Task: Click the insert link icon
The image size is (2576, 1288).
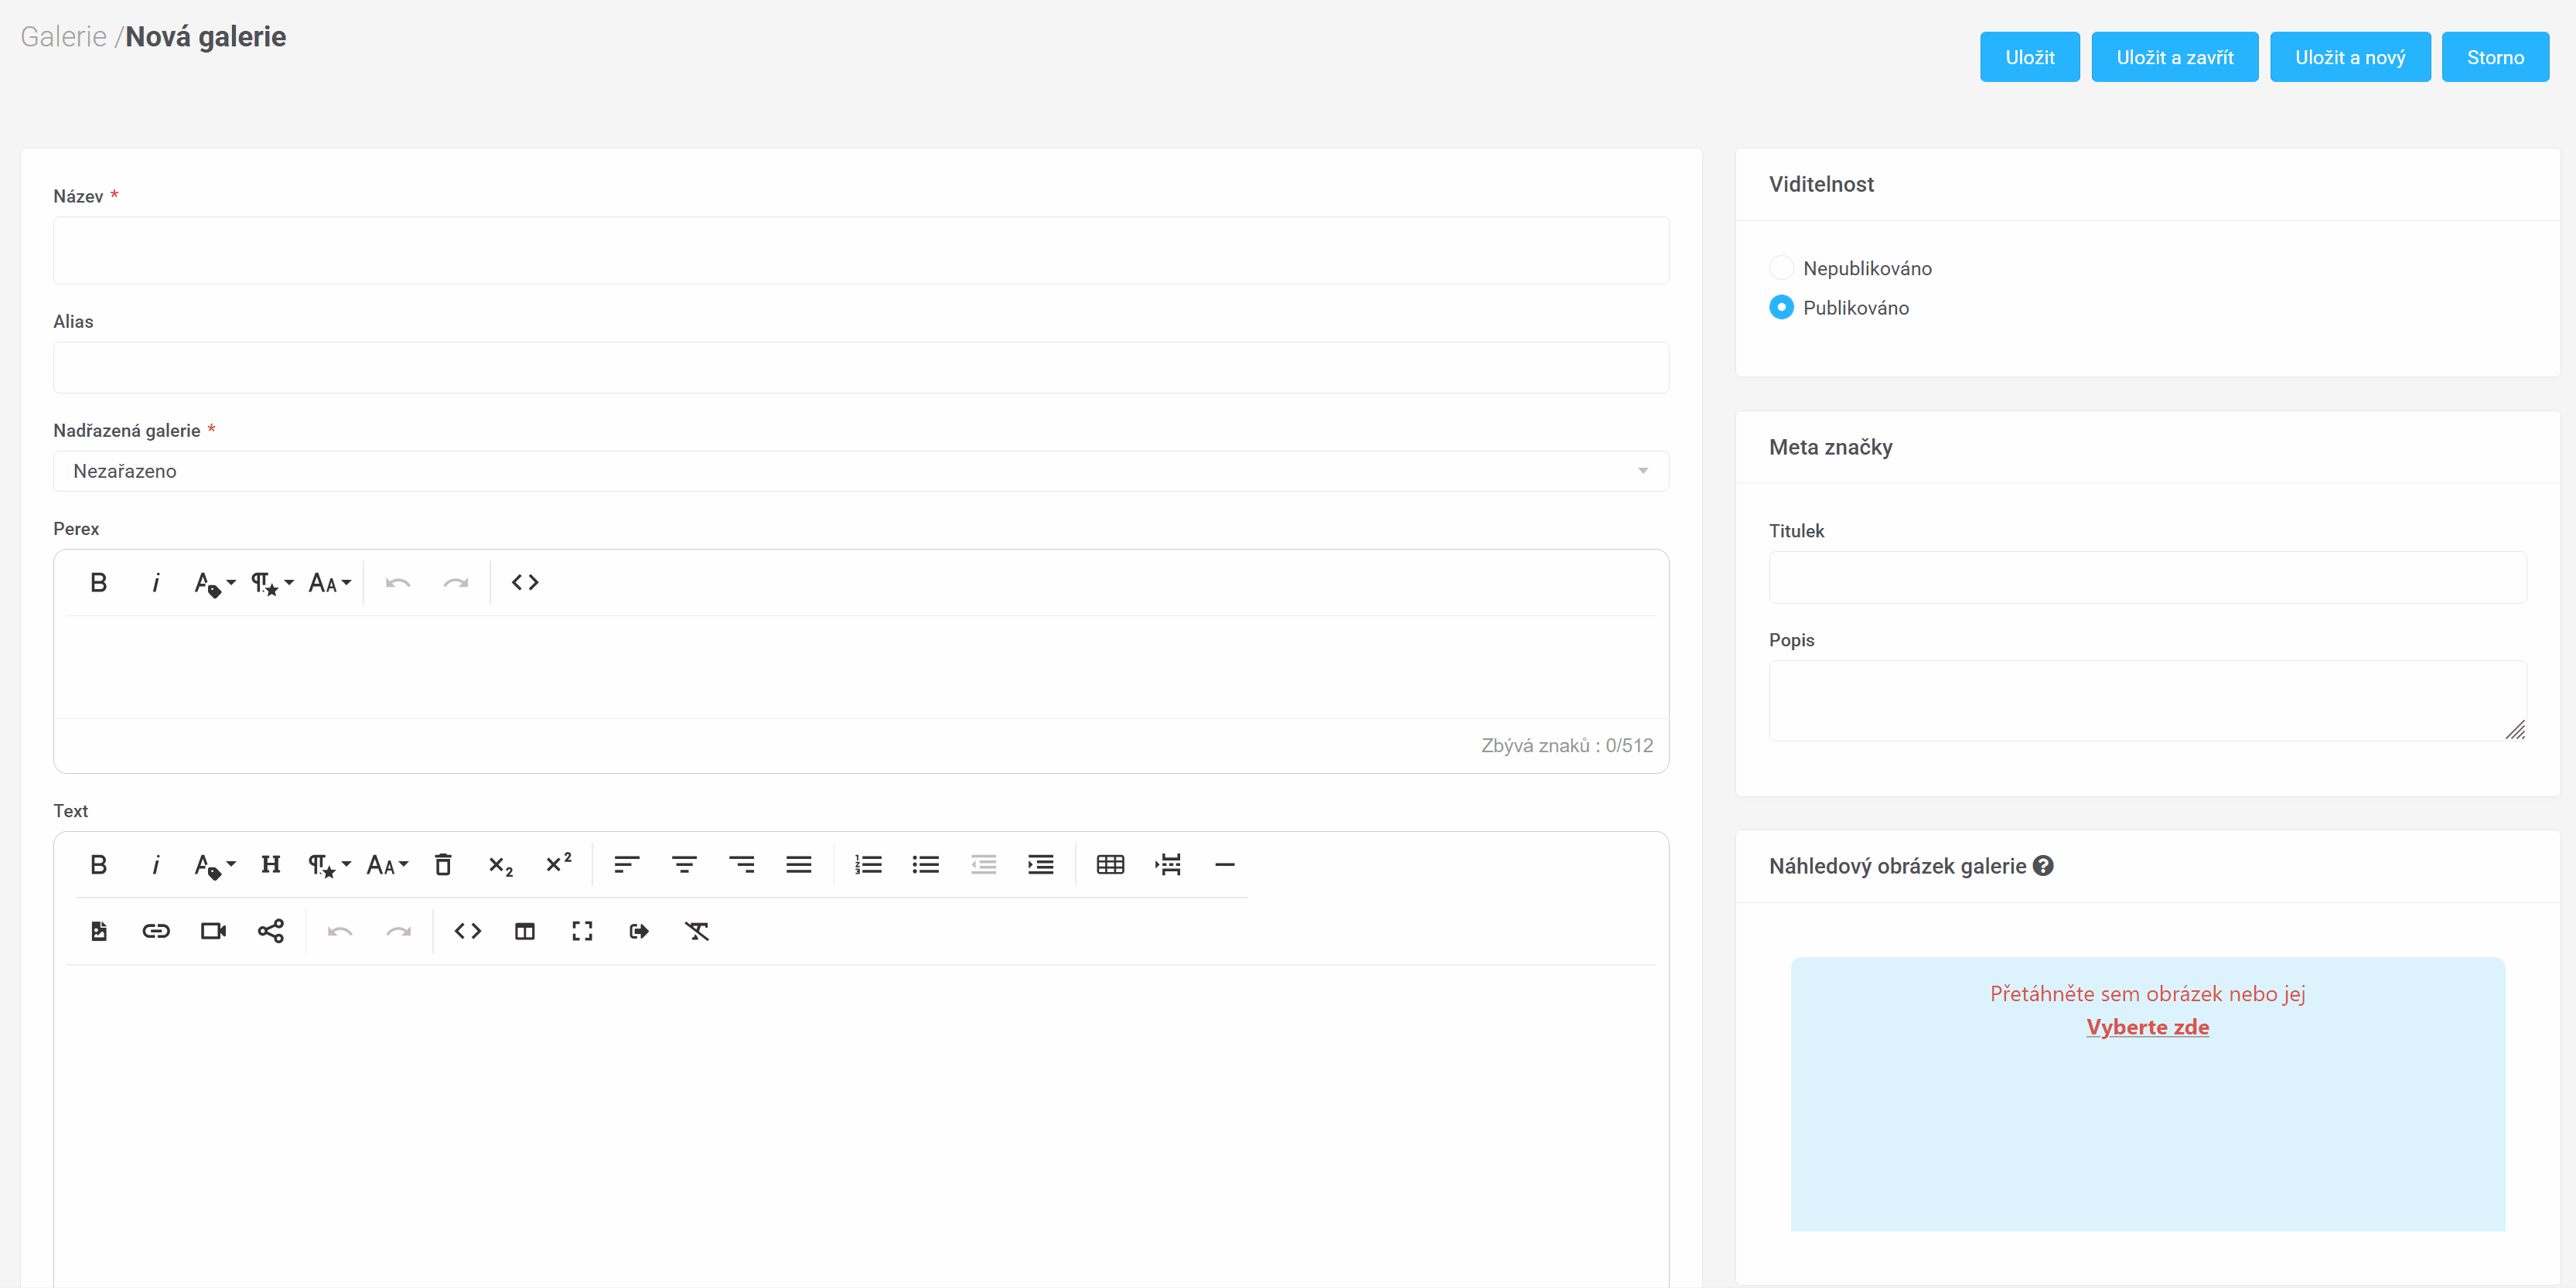Action: (156, 931)
